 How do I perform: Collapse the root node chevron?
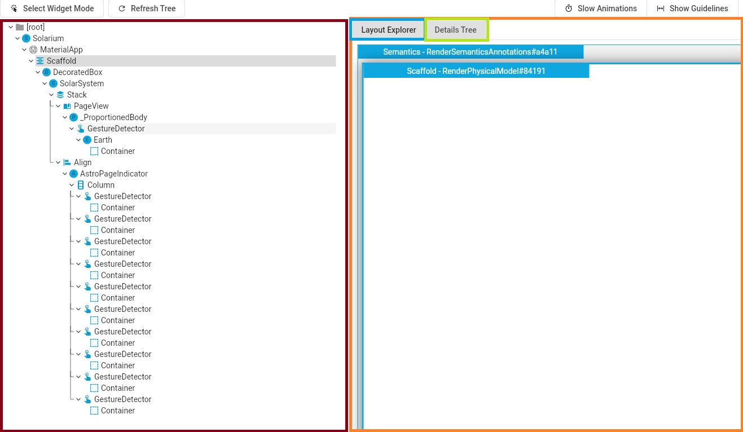pos(10,27)
